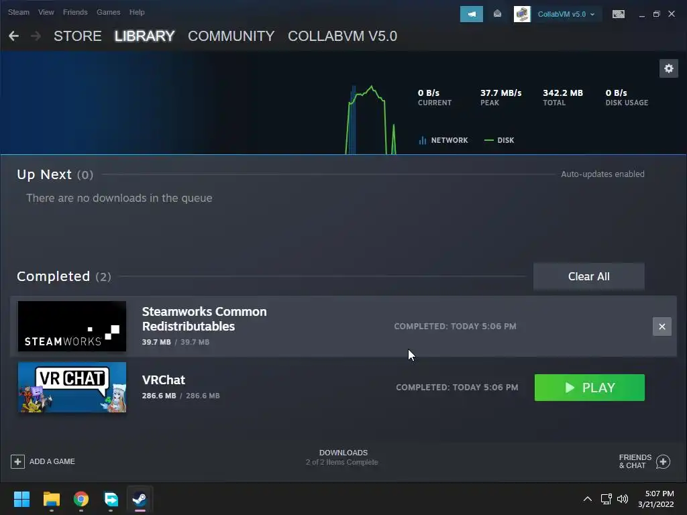Click the volume speaker tray icon
This screenshot has width=687, height=515.
click(622, 499)
